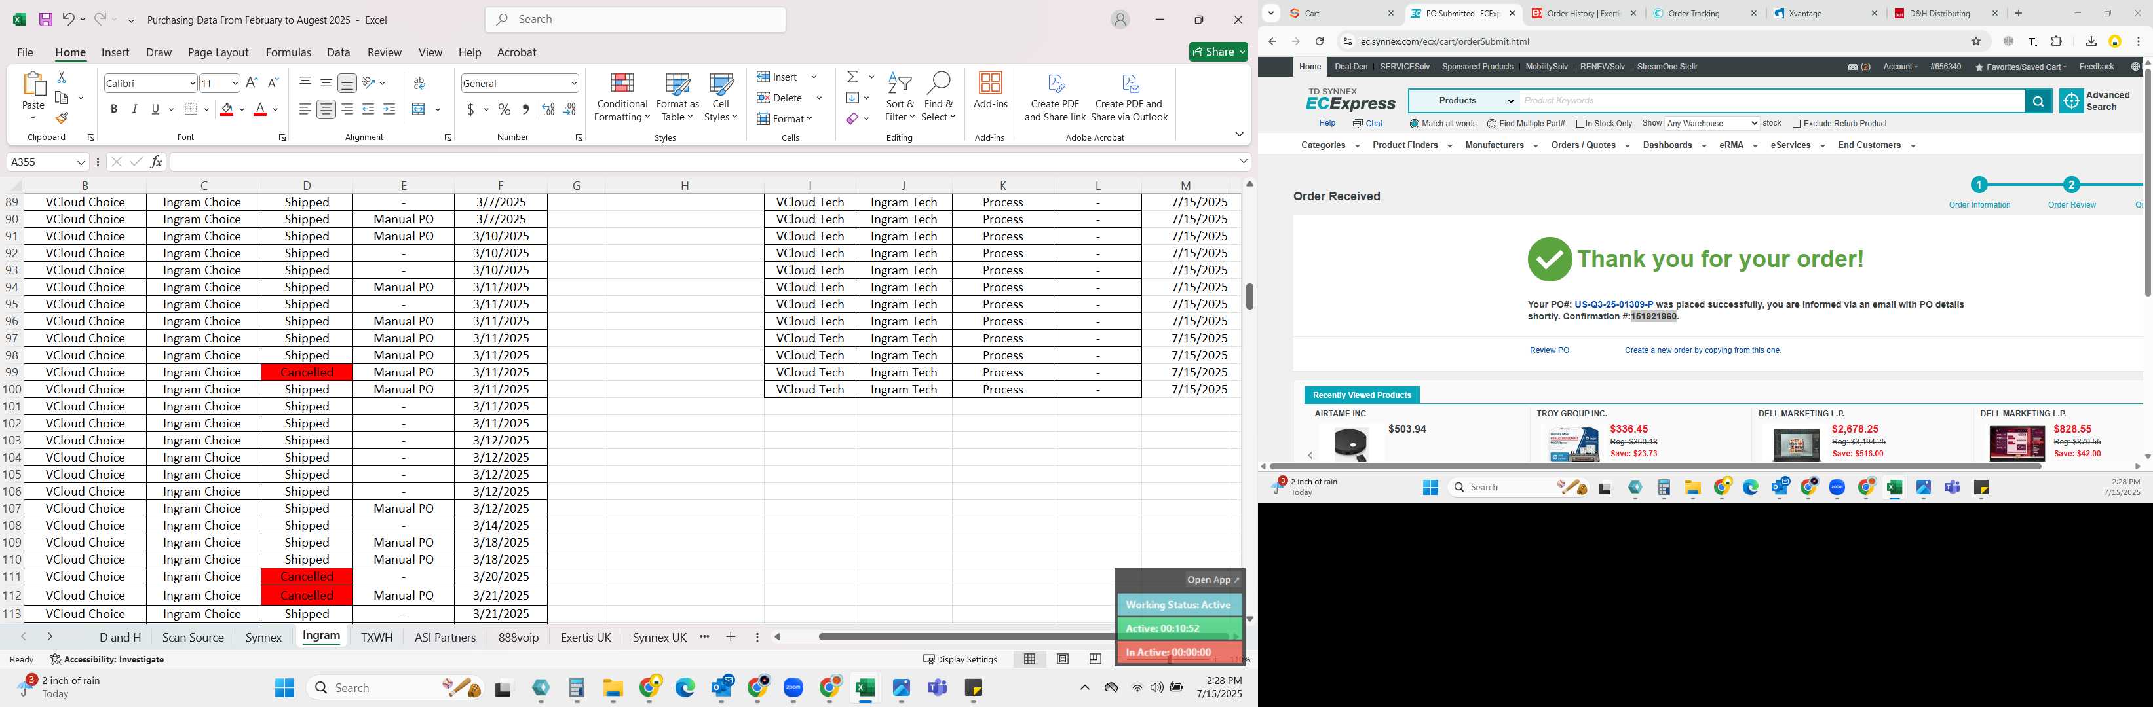Click the red Fill Color swatch button

coord(227,109)
